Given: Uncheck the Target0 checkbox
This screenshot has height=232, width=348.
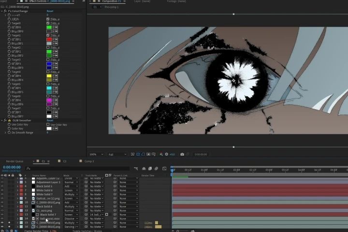Looking at the screenshot, I should 48,23.
